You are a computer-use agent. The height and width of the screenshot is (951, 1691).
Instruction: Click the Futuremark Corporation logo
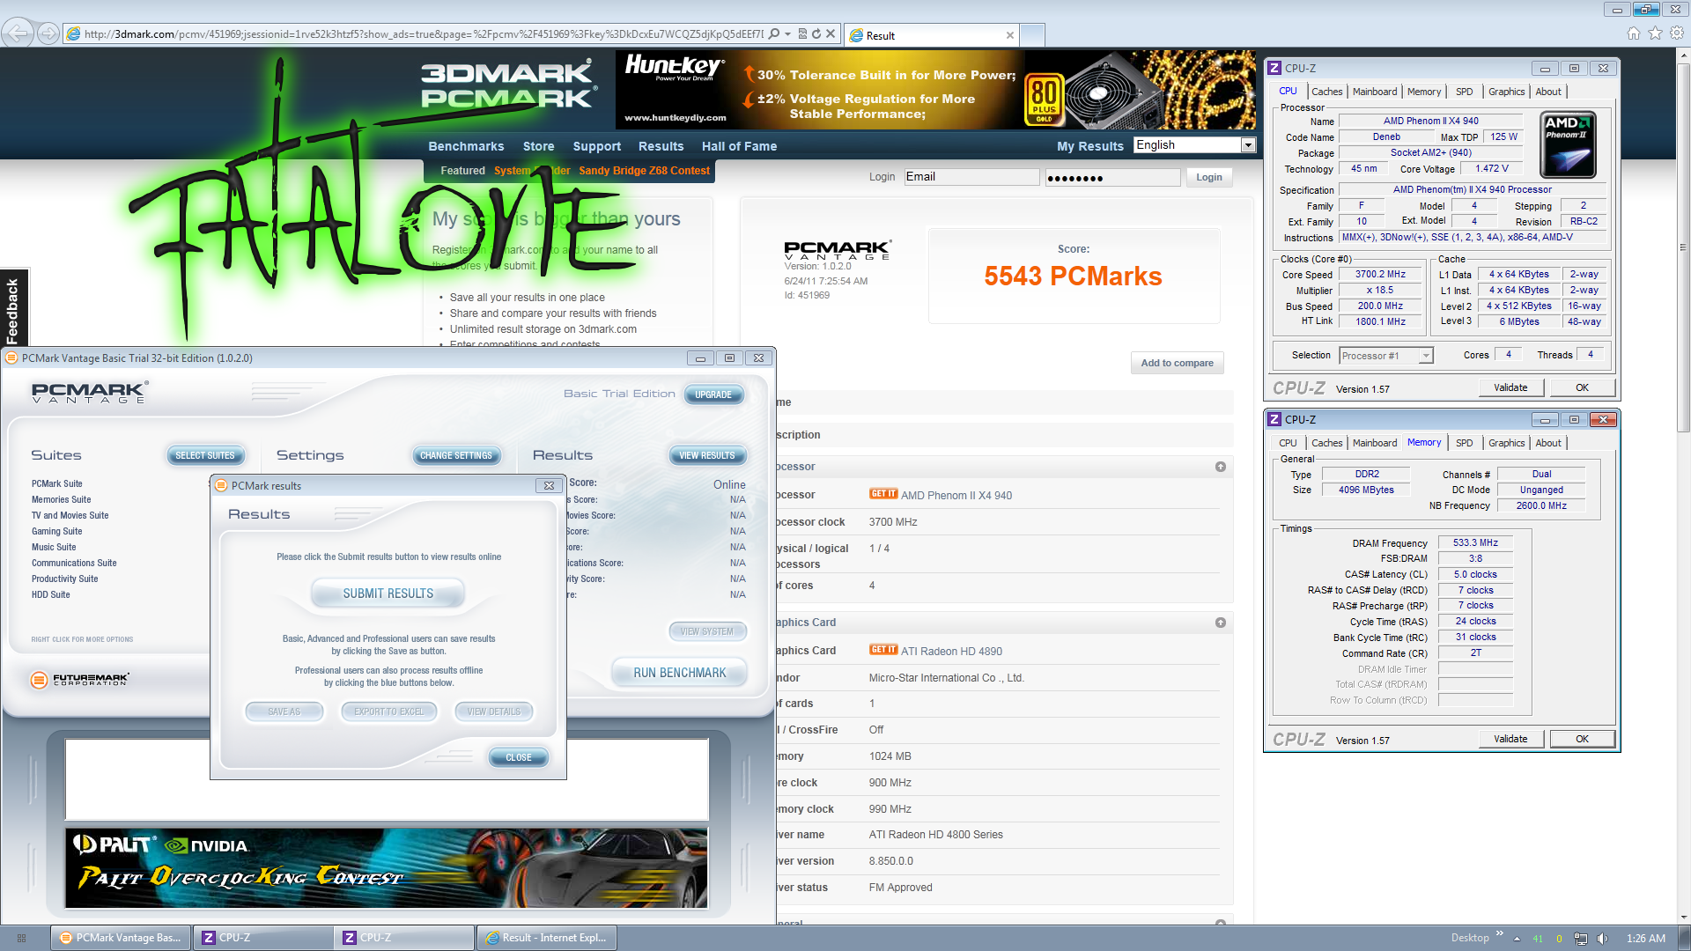point(79,680)
